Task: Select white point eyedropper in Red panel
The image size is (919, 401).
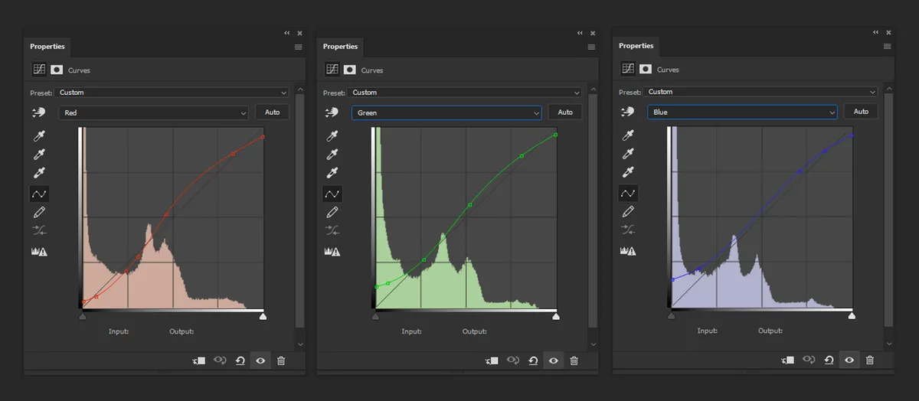Action: [x=39, y=173]
